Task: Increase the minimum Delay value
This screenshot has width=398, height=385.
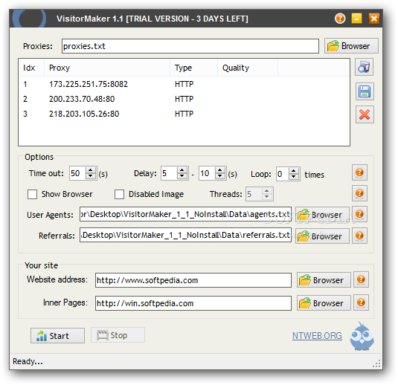Action: 182,170
